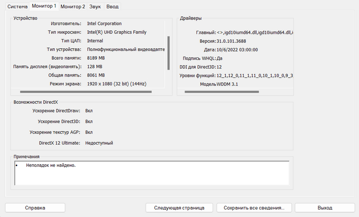Screen dimensions: 359x217
Task: Click the Недоступный DirectX 12 Ultimate value
Action: pyautogui.click(x=99, y=143)
